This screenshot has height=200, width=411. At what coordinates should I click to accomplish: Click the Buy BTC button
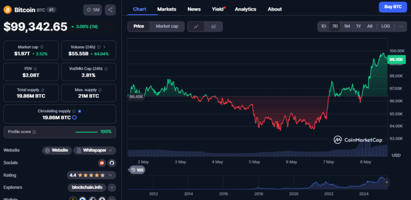click(393, 7)
